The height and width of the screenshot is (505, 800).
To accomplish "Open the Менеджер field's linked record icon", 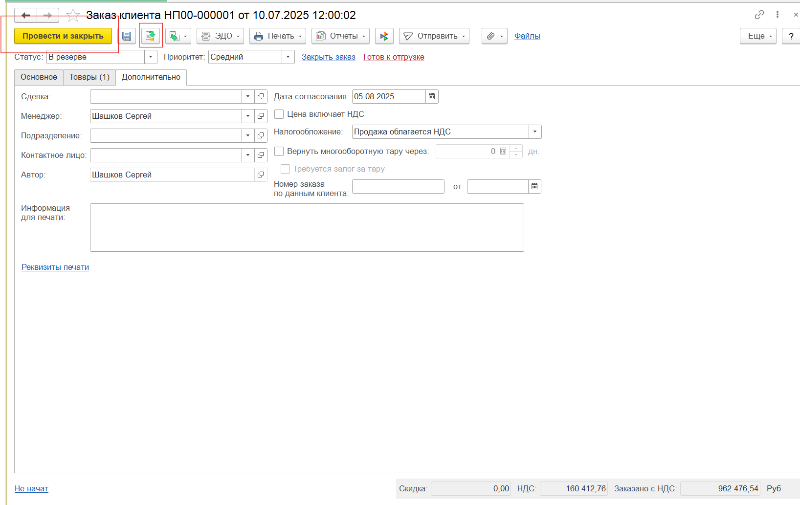I will click(261, 116).
